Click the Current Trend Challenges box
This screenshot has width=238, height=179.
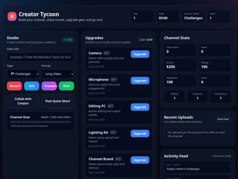click(x=193, y=16)
